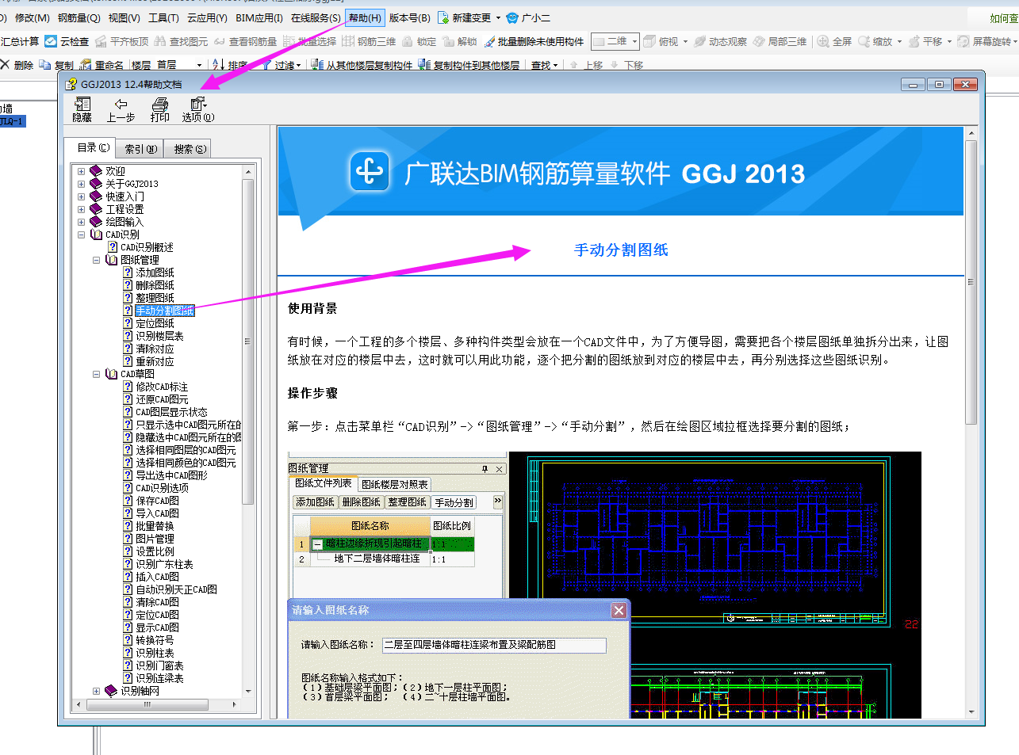The height and width of the screenshot is (755, 1019).
Task: Click the 复制 (copy) toolbar icon
Action: pyautogui.click(x=56, y=65)
